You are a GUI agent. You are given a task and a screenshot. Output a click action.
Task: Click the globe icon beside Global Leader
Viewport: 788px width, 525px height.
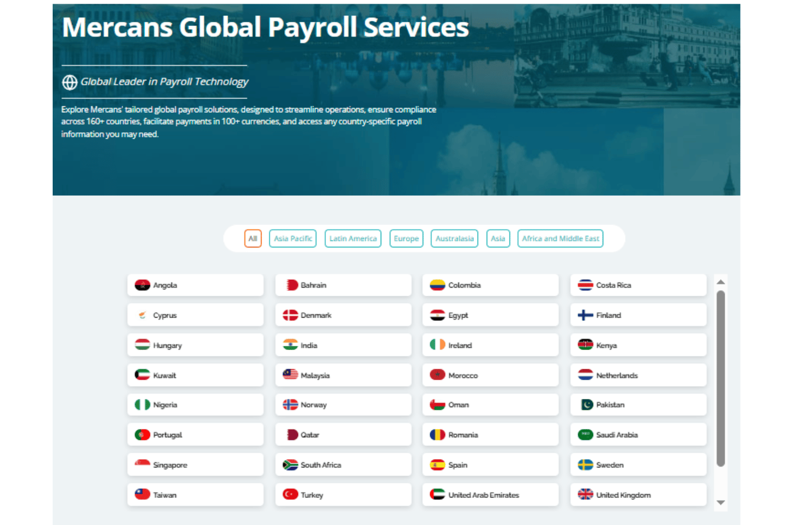70,82
